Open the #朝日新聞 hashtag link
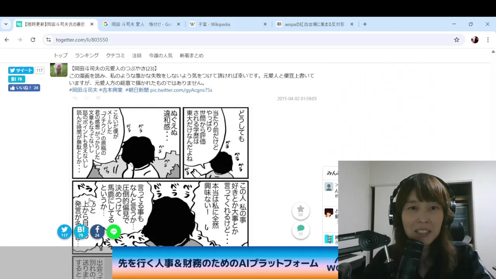This screenshot has height=279, width=496. (x=137, y=90)
